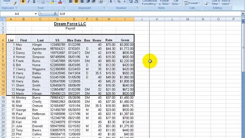Select the gross value $656.75
245x138 pixels.
pyautogui.click(x=125, y=106)
